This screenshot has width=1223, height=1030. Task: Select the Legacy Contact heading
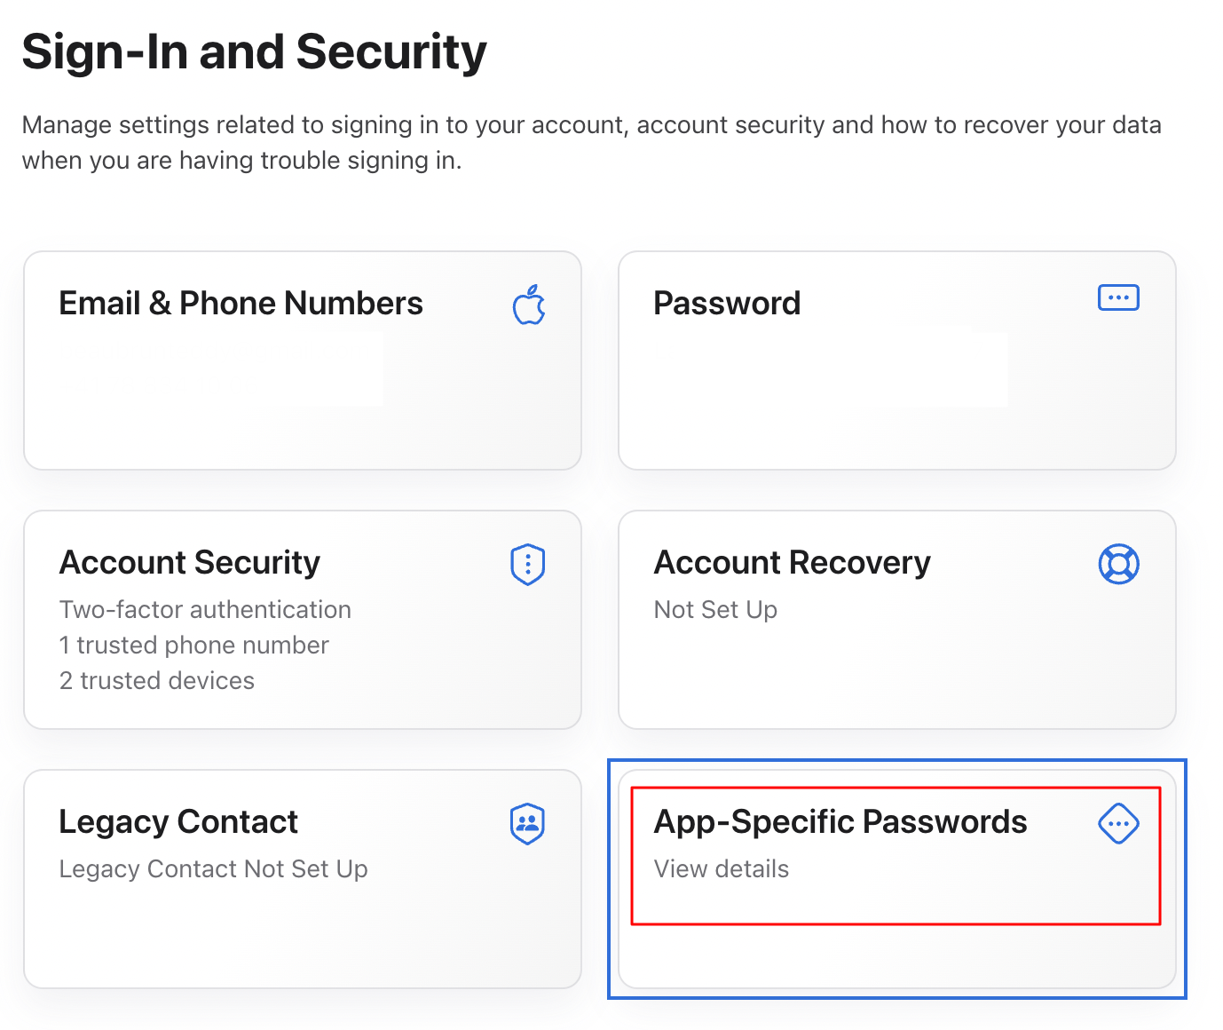178,822
